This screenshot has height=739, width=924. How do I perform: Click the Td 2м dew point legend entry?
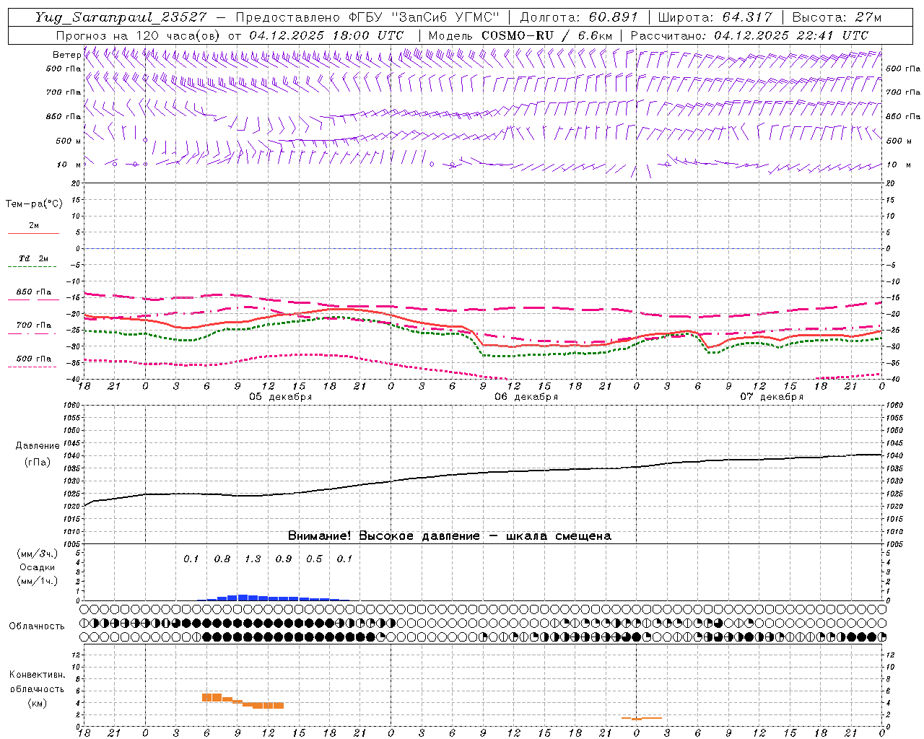click(x=33, y=258)
